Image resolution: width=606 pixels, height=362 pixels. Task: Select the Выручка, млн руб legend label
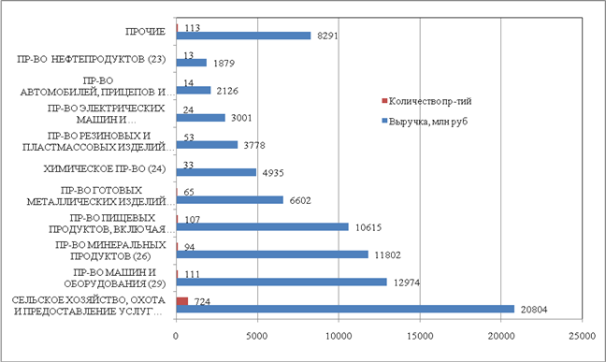[x=427, y=122]
